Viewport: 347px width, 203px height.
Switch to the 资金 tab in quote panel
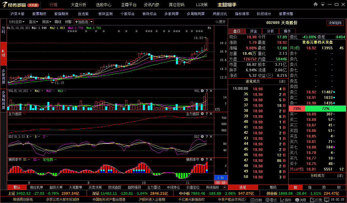254,31
